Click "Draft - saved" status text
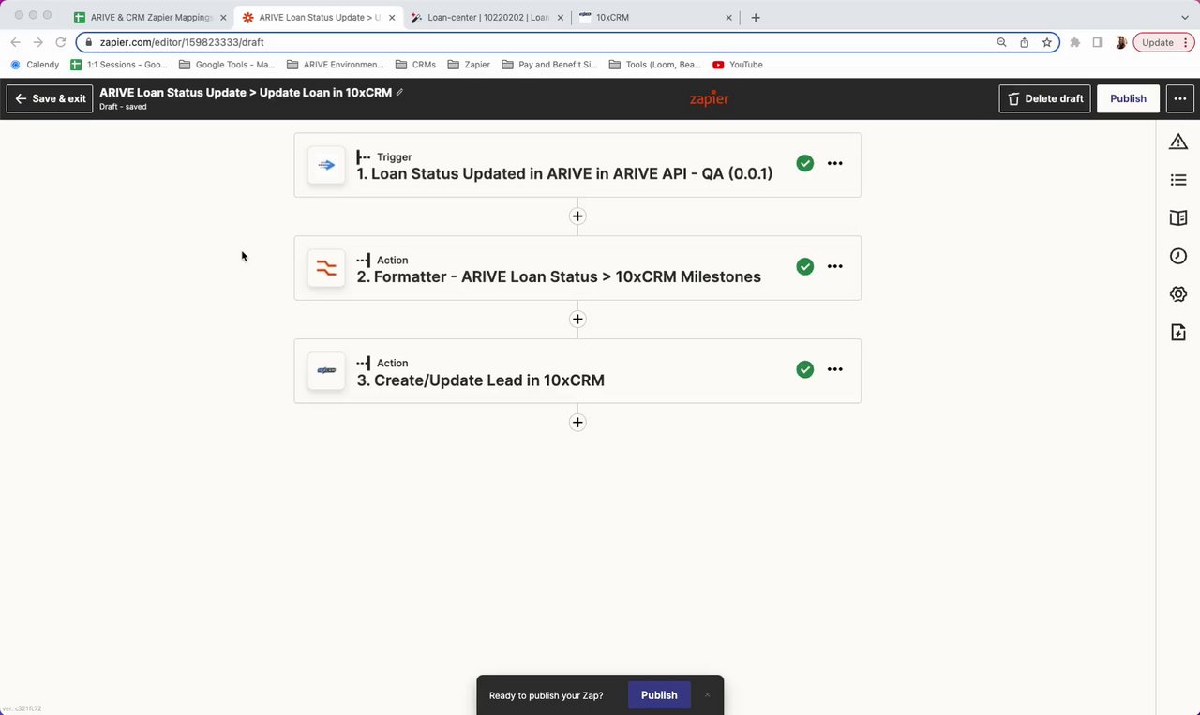1200x715 pixels. [x=123, y=107]
